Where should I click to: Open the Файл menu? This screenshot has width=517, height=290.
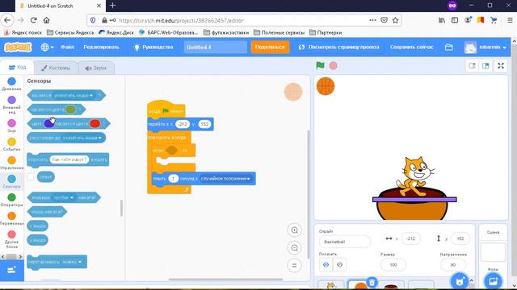67,47
